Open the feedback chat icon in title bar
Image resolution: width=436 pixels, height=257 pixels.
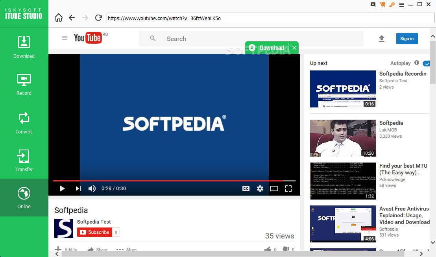click(x=373, y=4)
